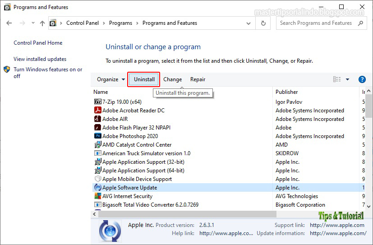Click the vertical scrollbar up arrow
This screenshot has height=245, width=373.
click(369, 91)
